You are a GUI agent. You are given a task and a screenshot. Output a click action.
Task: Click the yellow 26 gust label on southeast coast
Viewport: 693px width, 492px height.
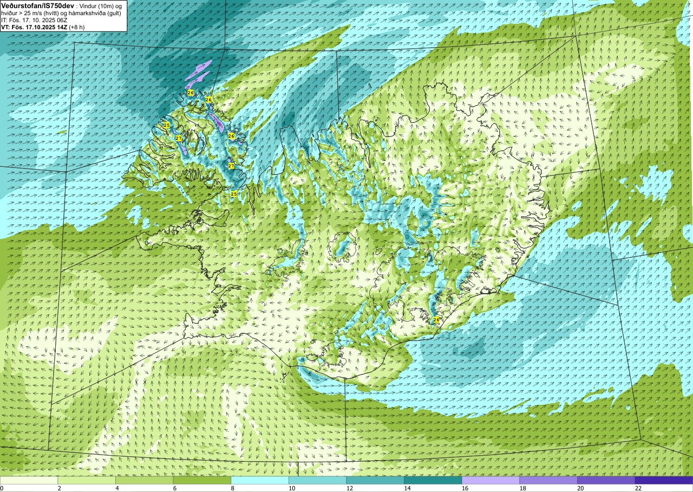[436, 320]
